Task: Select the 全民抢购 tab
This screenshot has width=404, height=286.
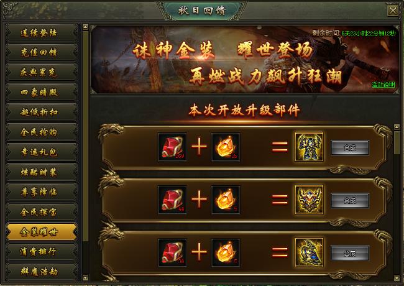Action: [x=41, y=132]
